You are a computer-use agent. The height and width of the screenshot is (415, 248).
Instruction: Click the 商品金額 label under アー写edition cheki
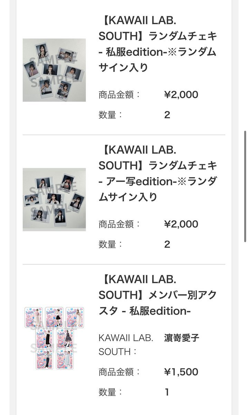[120, 224]
